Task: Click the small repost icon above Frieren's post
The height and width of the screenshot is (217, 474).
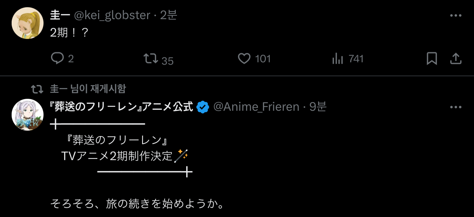Action: [x=37, y=89]
